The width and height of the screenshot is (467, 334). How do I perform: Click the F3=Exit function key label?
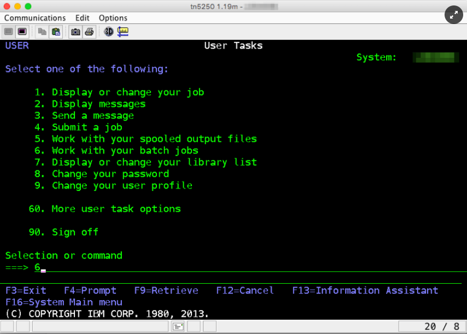(x=26, y=290)
